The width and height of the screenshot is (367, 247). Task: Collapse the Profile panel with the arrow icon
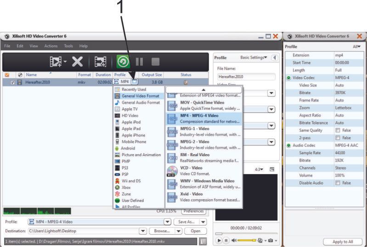pyautogui.click(x=275, y=57)
